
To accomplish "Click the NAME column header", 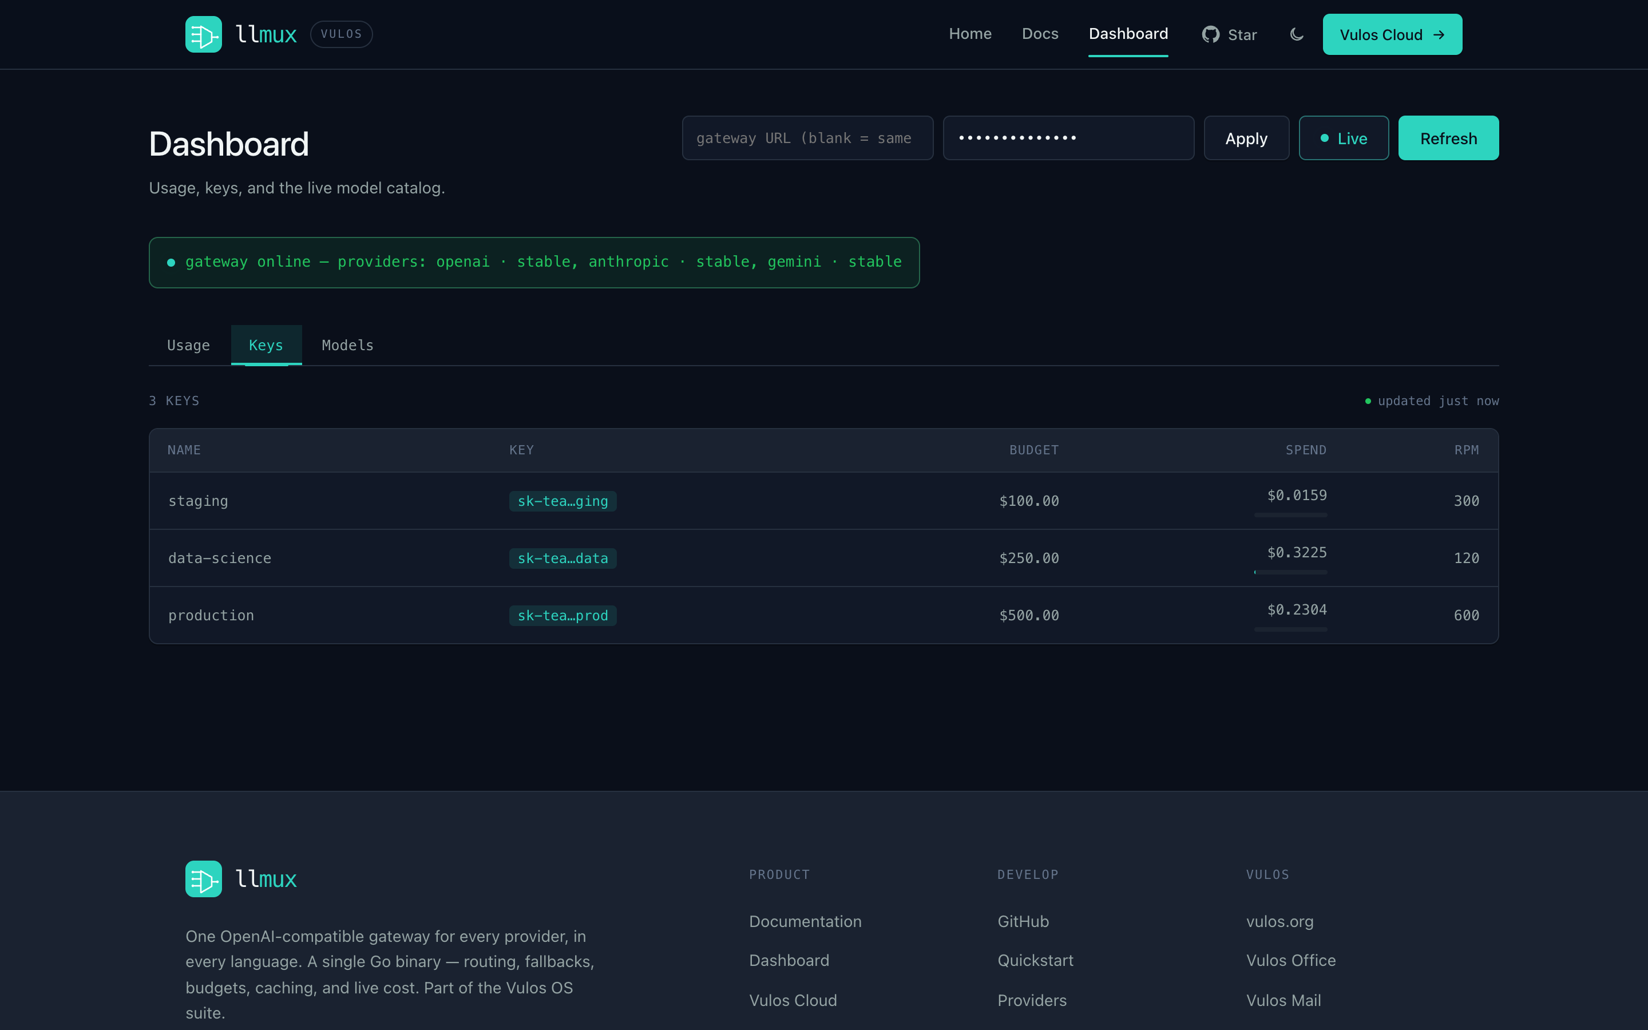I will [x=184, y=450].
